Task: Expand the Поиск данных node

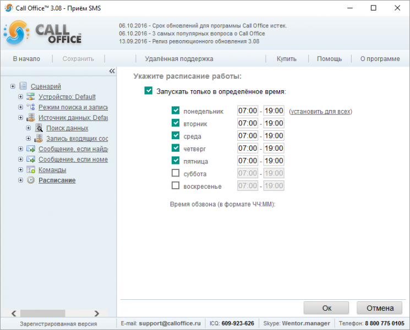Action: click(28, 128)
